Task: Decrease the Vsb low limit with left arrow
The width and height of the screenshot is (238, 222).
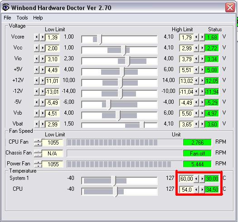Action: point(37,113)
